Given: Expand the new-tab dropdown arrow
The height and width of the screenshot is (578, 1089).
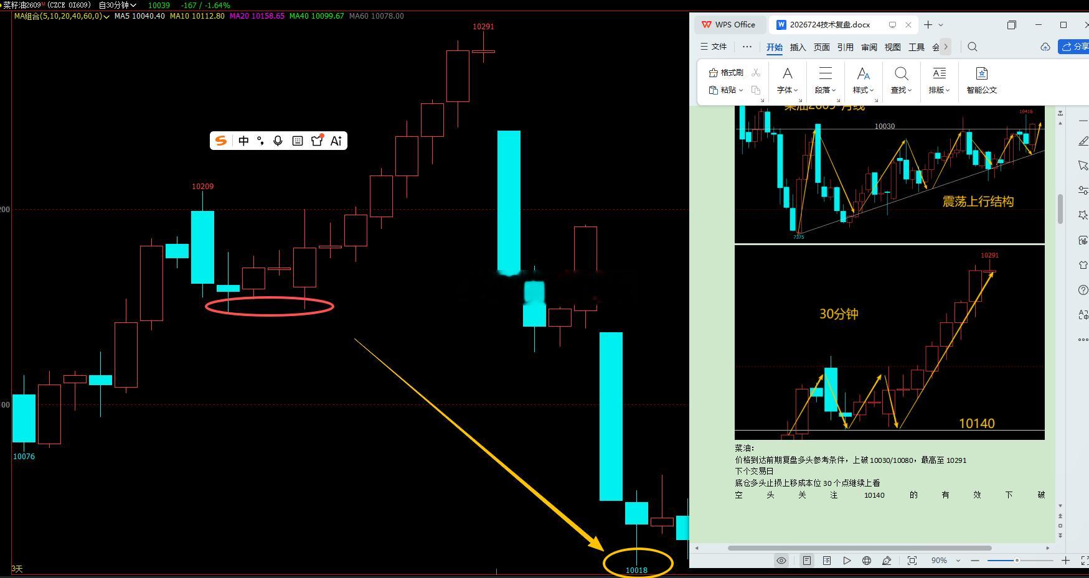Looking at the screenshot, I should [941, 25].
